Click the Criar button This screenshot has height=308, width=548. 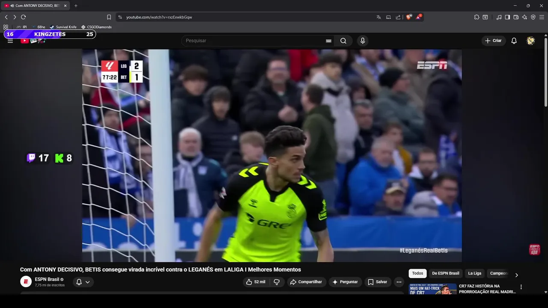point(493,41)
